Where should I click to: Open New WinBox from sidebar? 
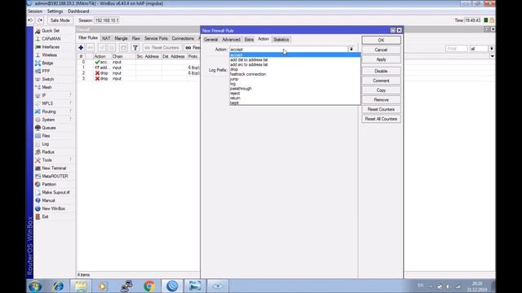point(53,208)
